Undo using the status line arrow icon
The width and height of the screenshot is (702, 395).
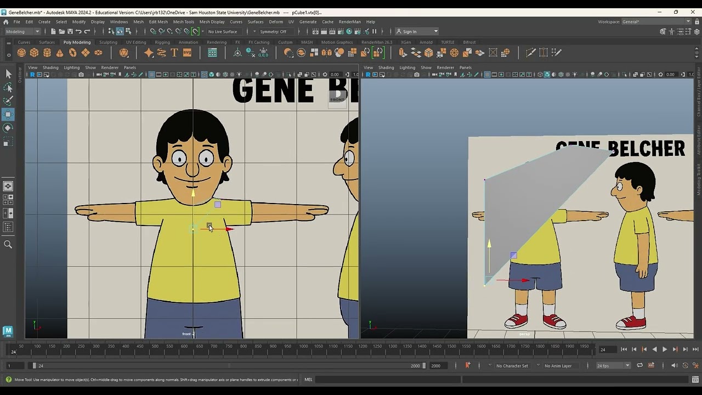[x=78, y=31]
